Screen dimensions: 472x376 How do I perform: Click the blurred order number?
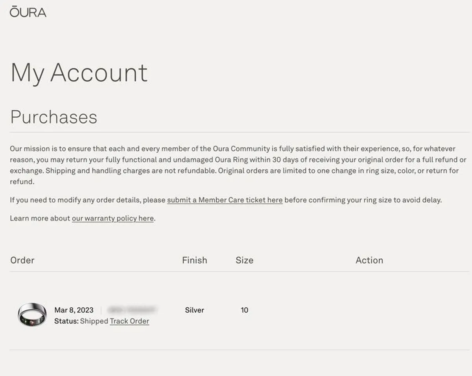point(132,310)
